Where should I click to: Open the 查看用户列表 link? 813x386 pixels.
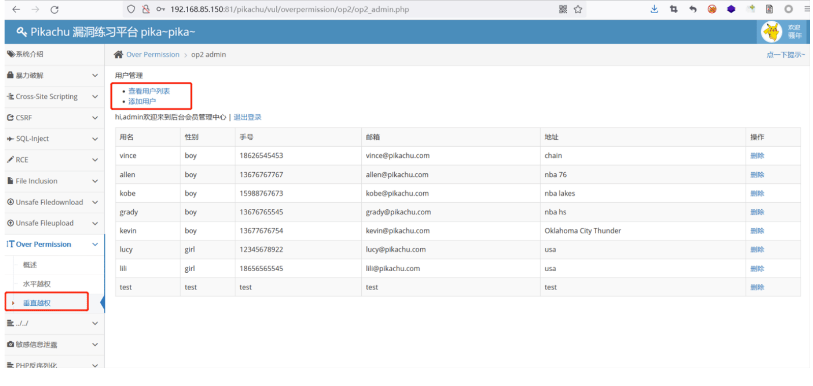(149, 91)
